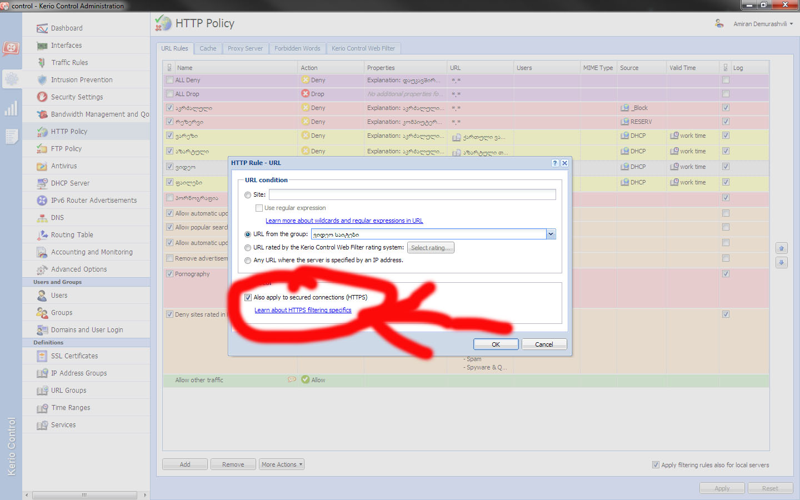Select Domains and User Login icon
This screenshot has height=500, width=800.
pyautogui.click(x=42, y=330)
